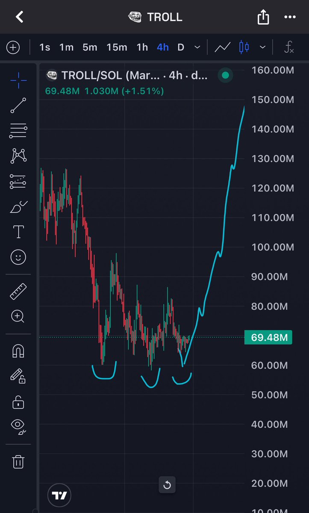Select the trend line tool

(18, 105)
